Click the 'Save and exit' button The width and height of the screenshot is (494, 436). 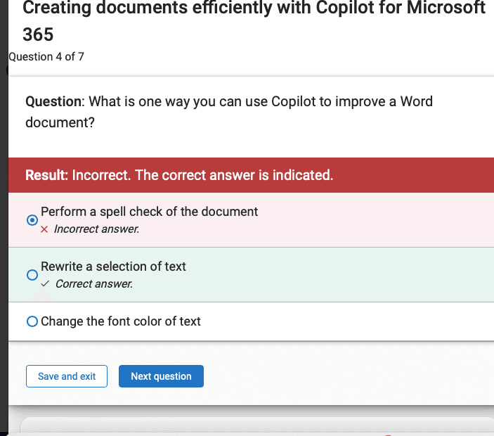click(67, 376)
